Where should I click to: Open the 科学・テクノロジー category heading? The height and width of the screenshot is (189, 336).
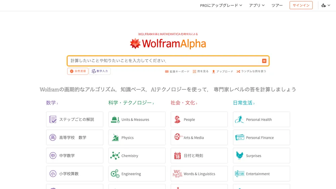click(x=131, y=103)
